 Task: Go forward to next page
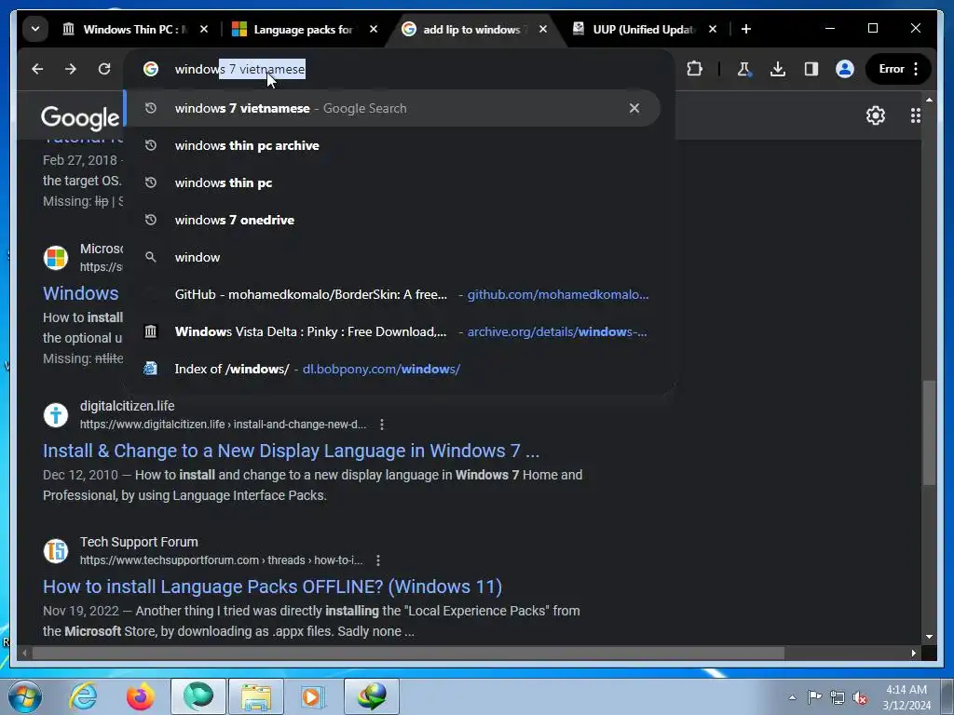[x=71, y=69]
